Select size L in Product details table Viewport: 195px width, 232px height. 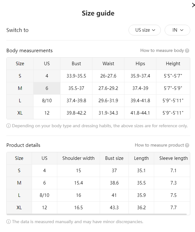click(x=19, y=195)
